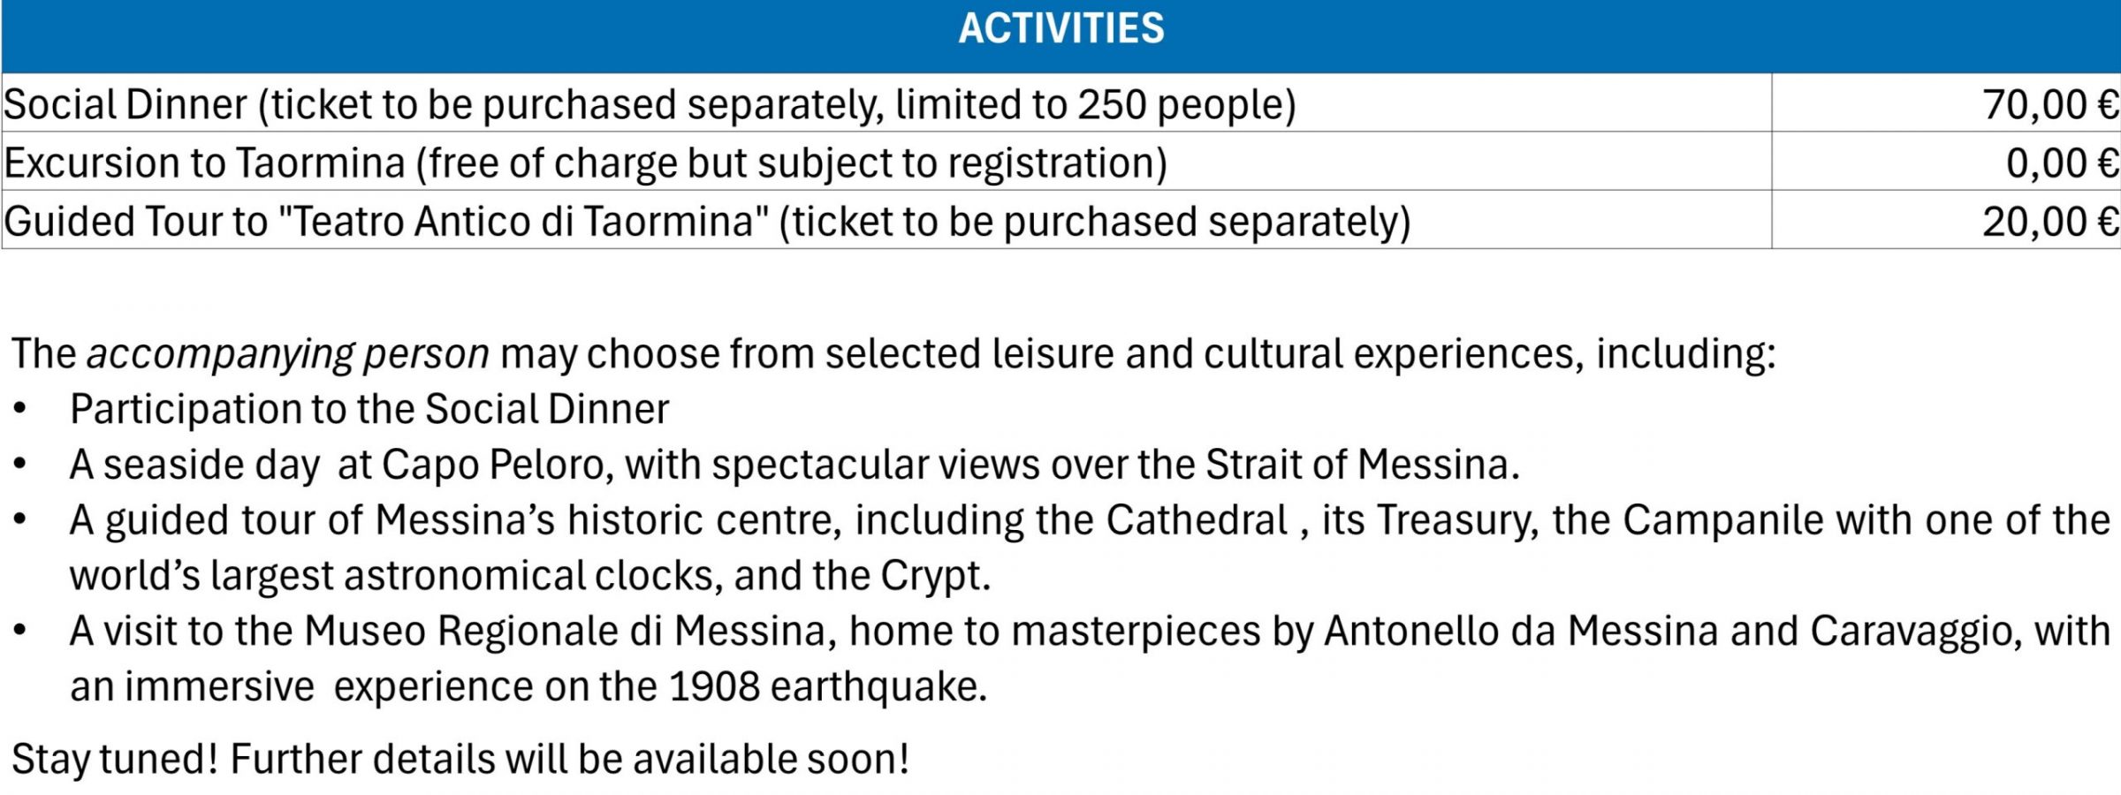
Task: Click the Social Dinner table row description
Action: [650, 104]
